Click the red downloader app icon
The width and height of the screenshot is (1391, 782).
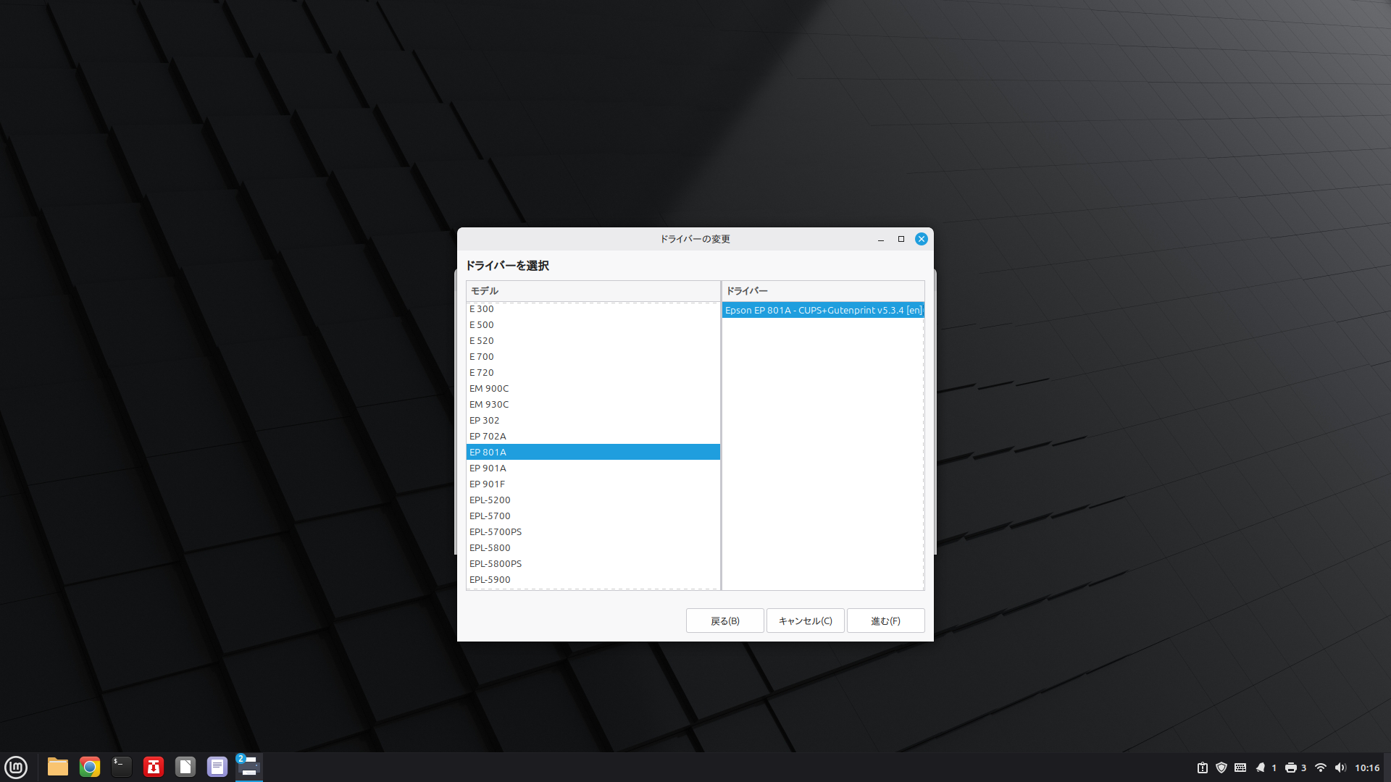(x=154, y=767)
